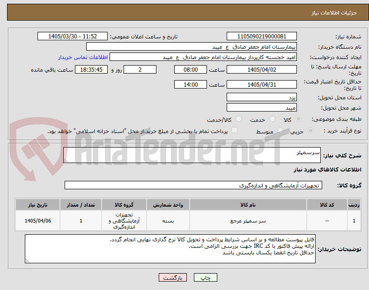The width and height of the screenshot is (369, 290).
Task: Click the بازگشت back button
Action: click(x=173, y=277)
